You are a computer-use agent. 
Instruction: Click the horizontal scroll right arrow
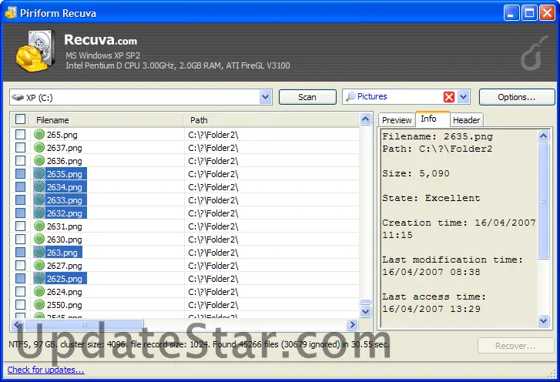352,324
